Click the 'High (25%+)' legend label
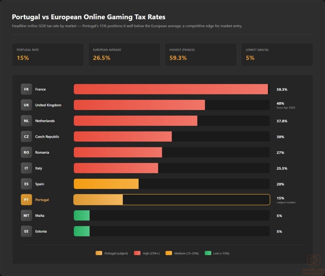Viewport: 325px width, 276px height. tap(151, 253)
